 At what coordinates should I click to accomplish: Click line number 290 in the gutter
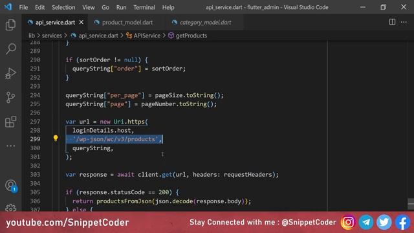click(35, 60)
